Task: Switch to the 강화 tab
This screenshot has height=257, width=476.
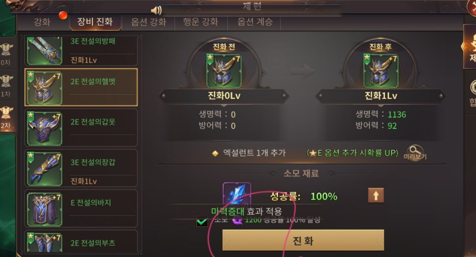Action: point(42,22)
